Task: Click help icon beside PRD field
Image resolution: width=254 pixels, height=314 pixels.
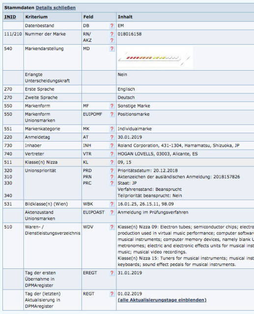Action: (112, 171)
